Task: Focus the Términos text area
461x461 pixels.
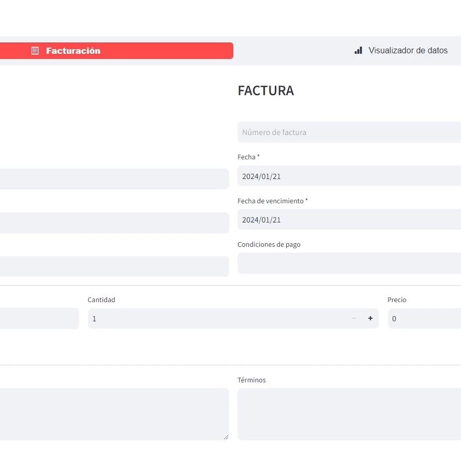Action: tap(349, 414)
